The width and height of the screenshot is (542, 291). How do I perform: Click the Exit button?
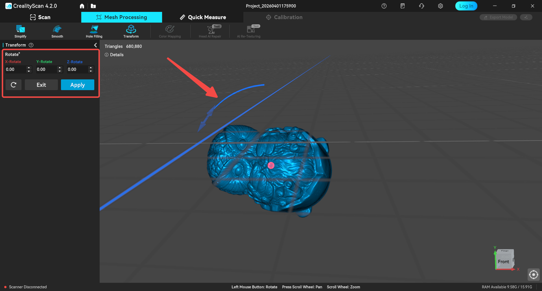[41, 85]
